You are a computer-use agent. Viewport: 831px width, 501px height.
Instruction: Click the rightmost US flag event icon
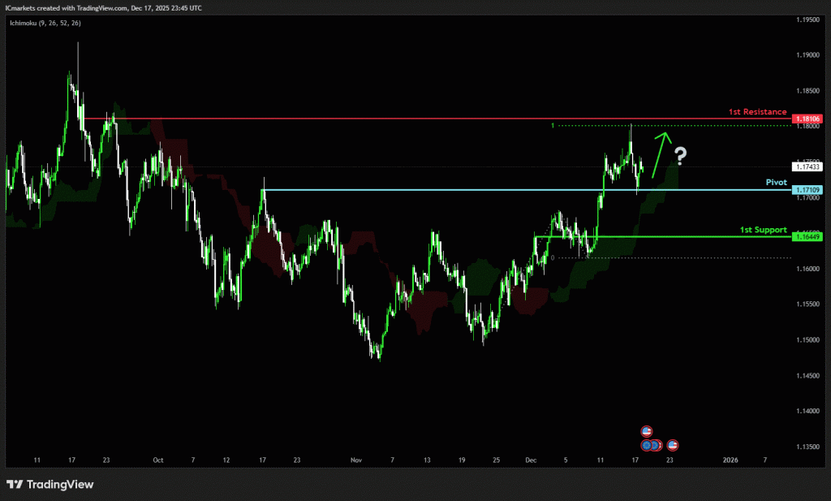pos(672,445)
